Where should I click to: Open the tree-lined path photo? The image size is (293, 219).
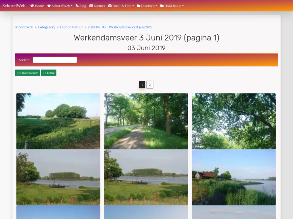146,121
